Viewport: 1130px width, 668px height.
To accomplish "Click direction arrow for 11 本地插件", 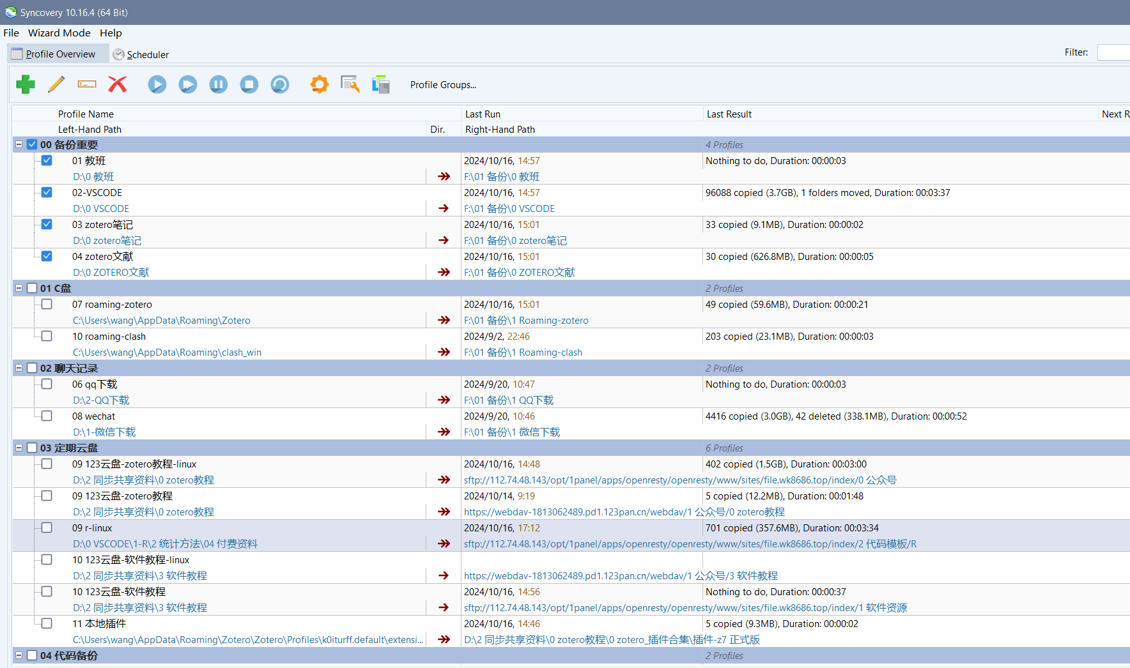I will [444, 639].
